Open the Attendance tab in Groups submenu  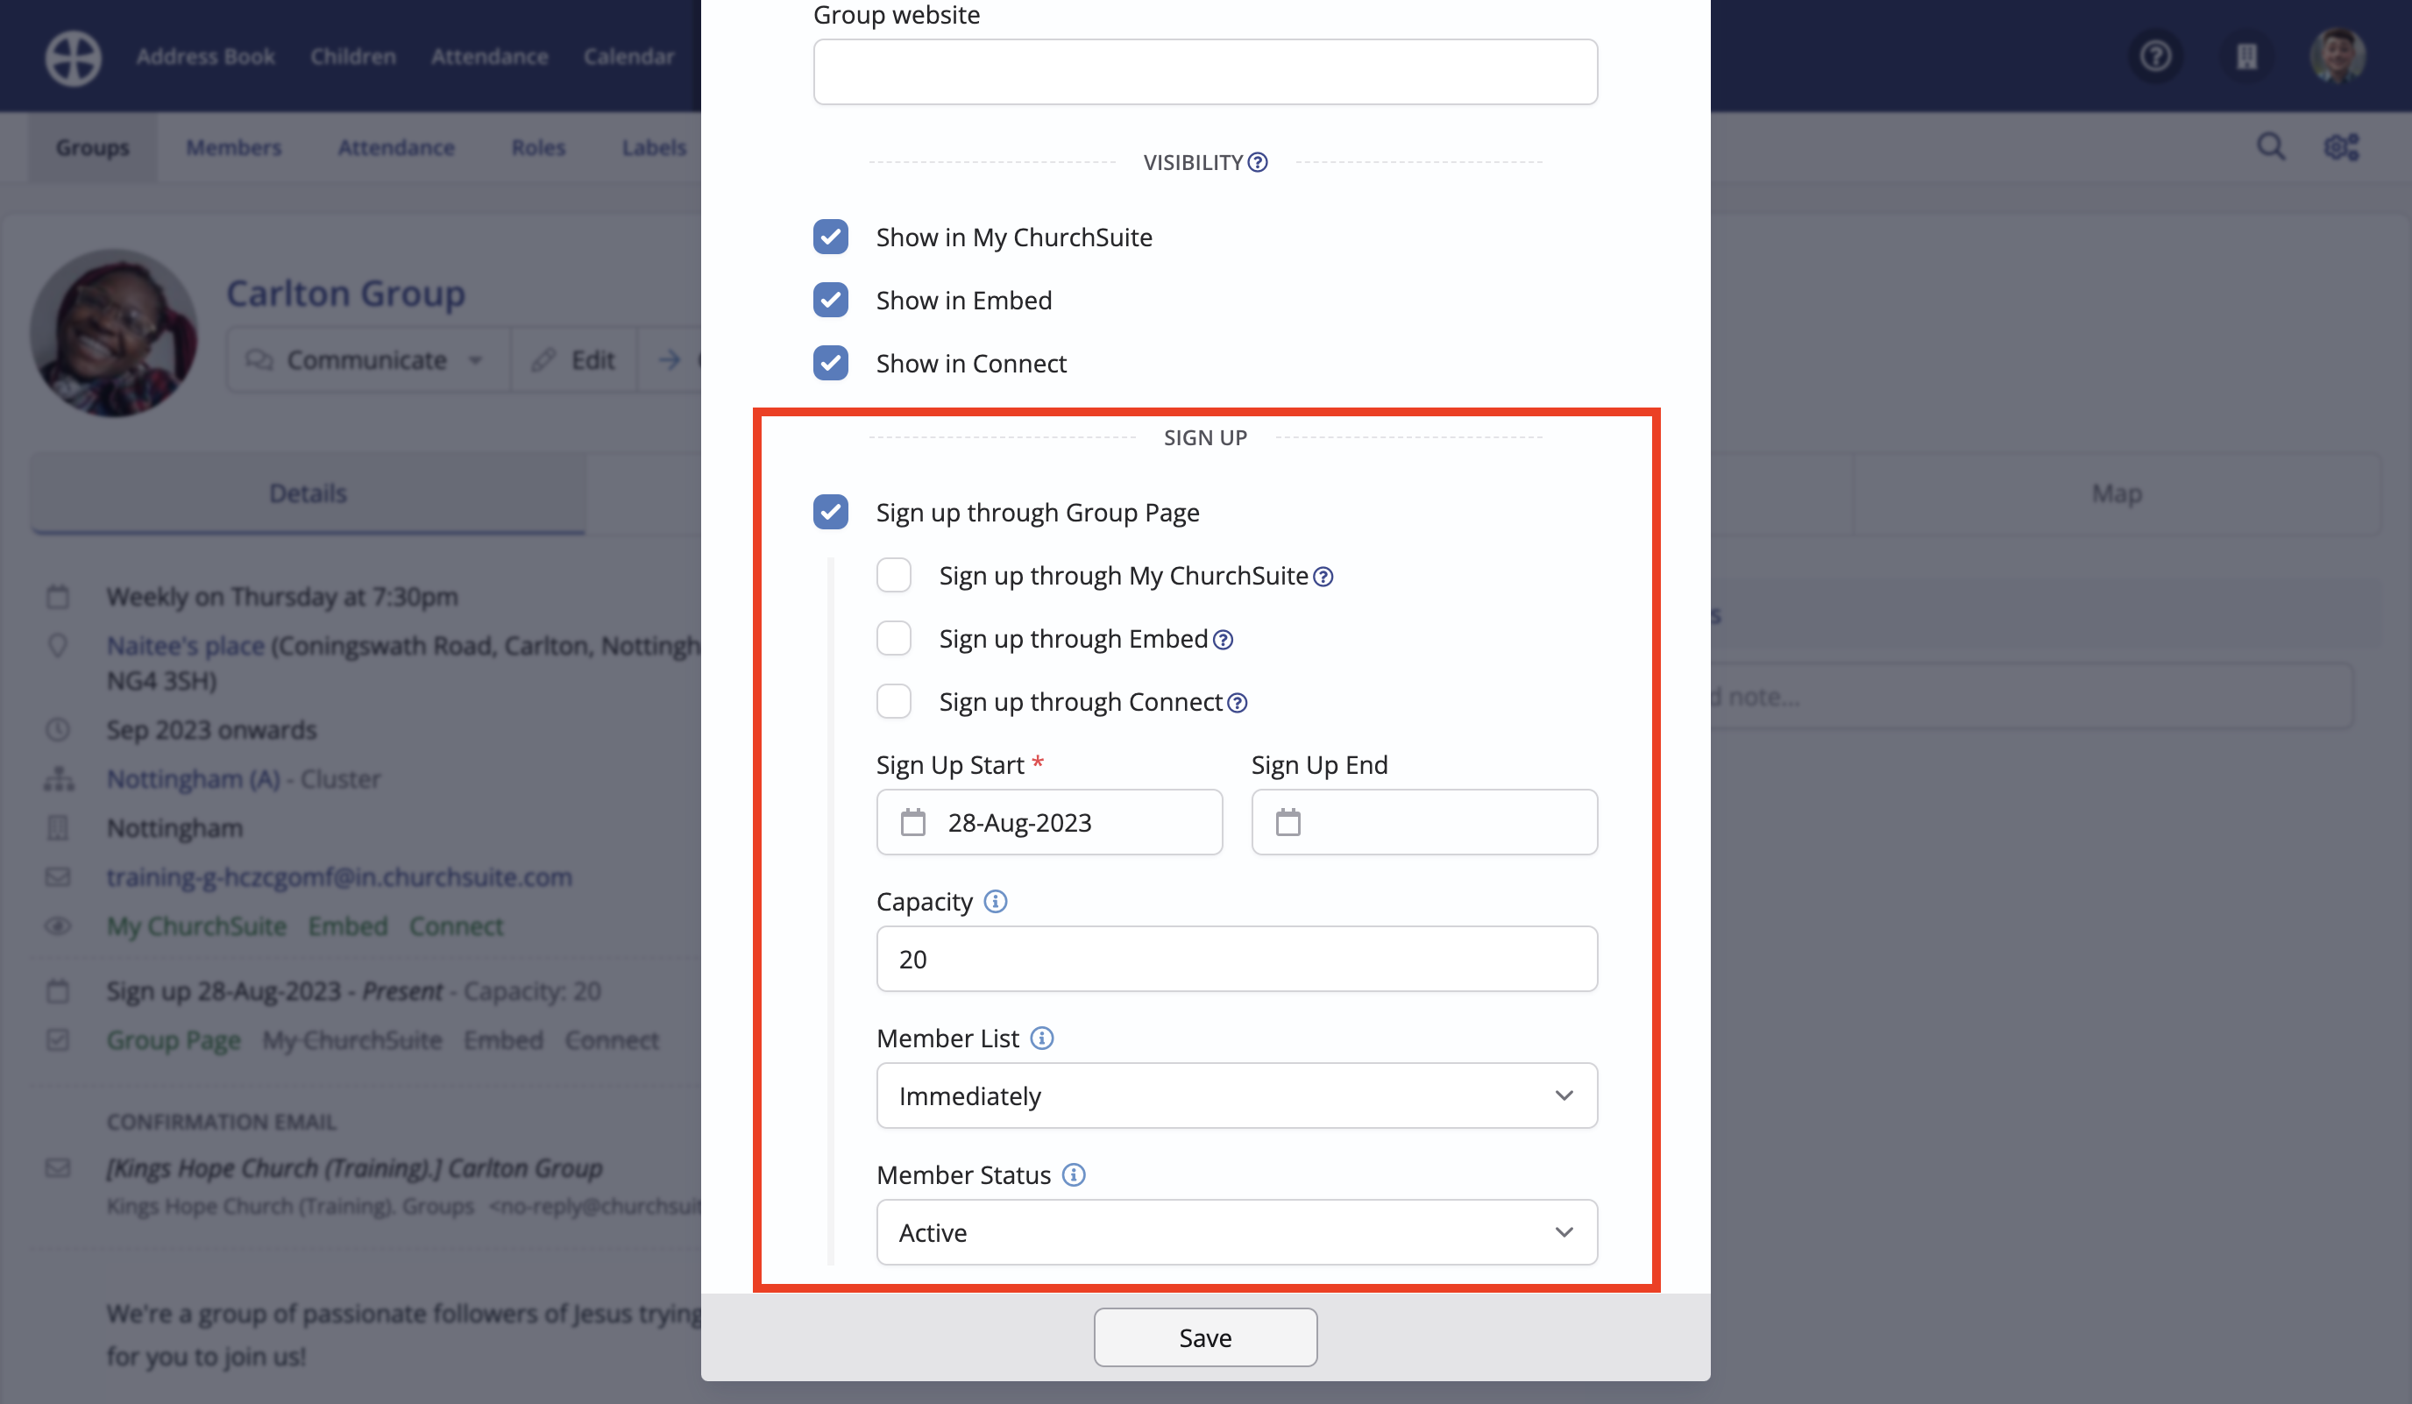tap(395, 147)
